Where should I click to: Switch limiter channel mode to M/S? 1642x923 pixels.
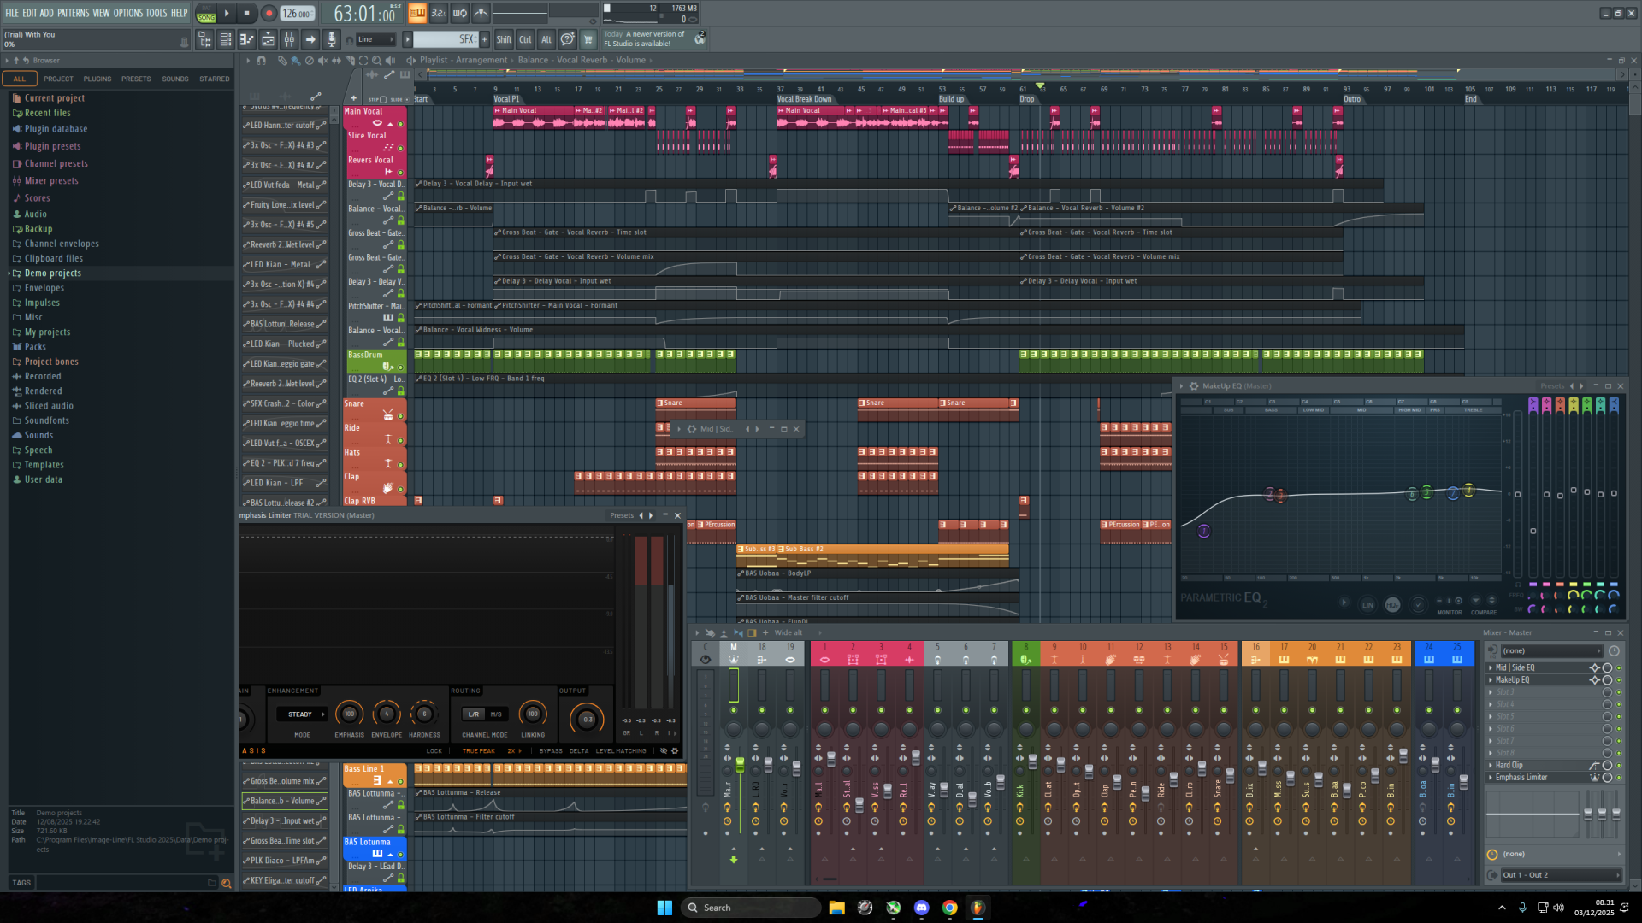click(x=496, y=714)
